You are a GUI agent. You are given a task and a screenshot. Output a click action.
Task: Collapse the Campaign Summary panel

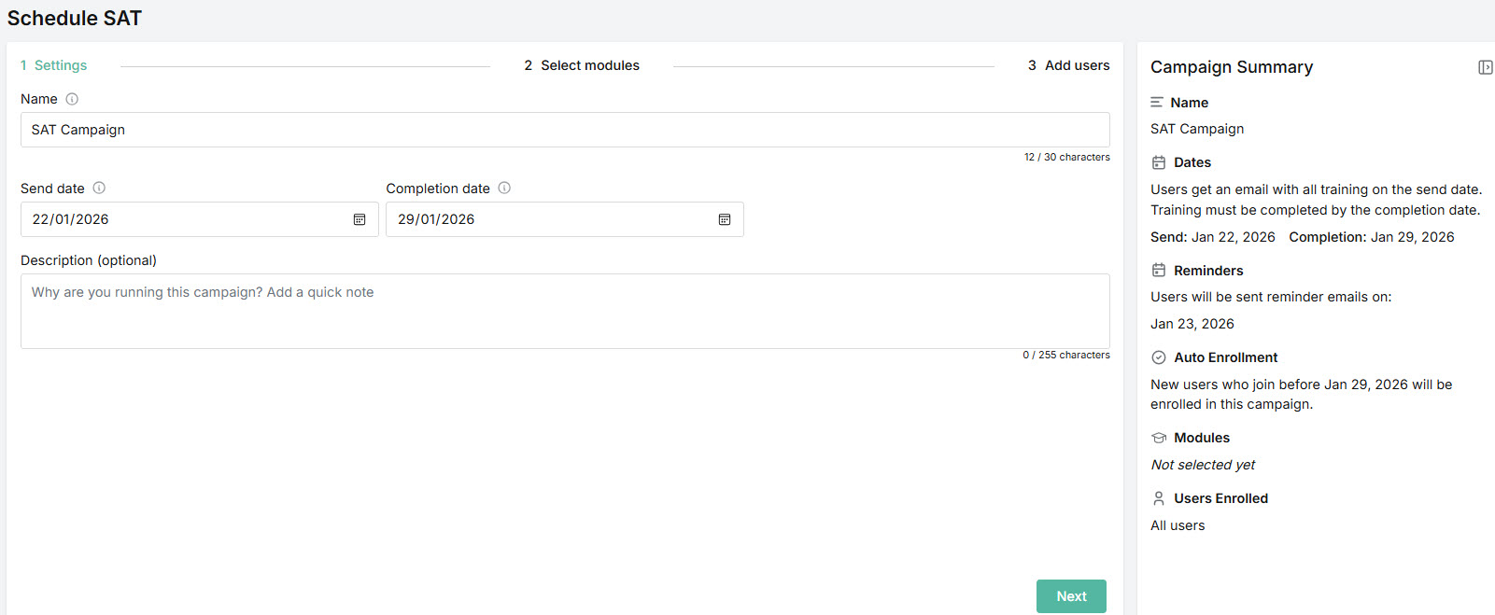click(x=1485, y=67)
